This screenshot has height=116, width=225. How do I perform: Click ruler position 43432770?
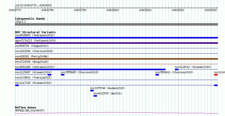tap(15, 10)
